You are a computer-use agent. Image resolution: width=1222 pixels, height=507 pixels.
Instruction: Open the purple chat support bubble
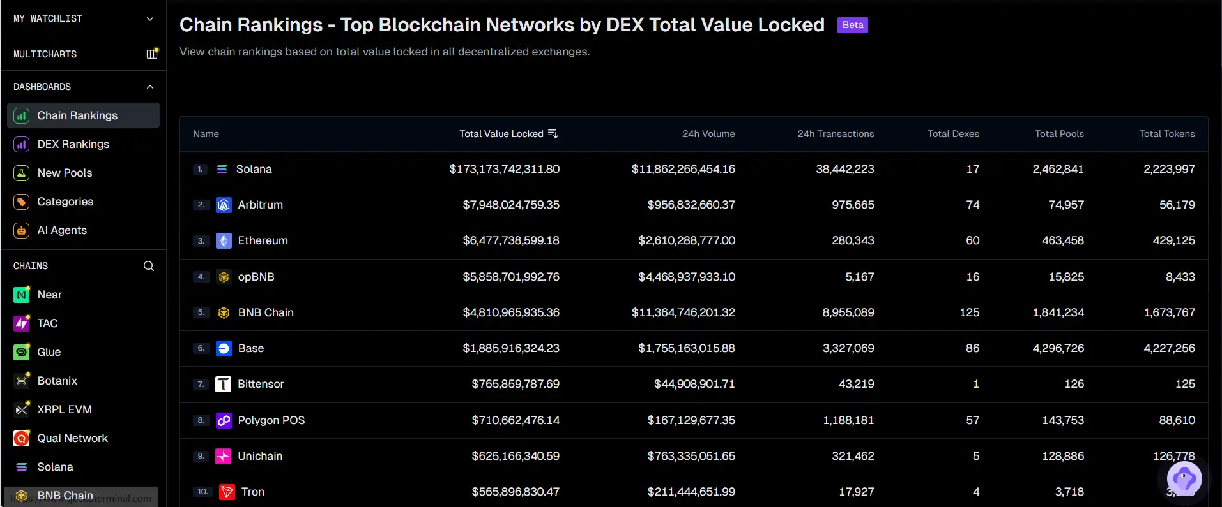click(1184, 478)
